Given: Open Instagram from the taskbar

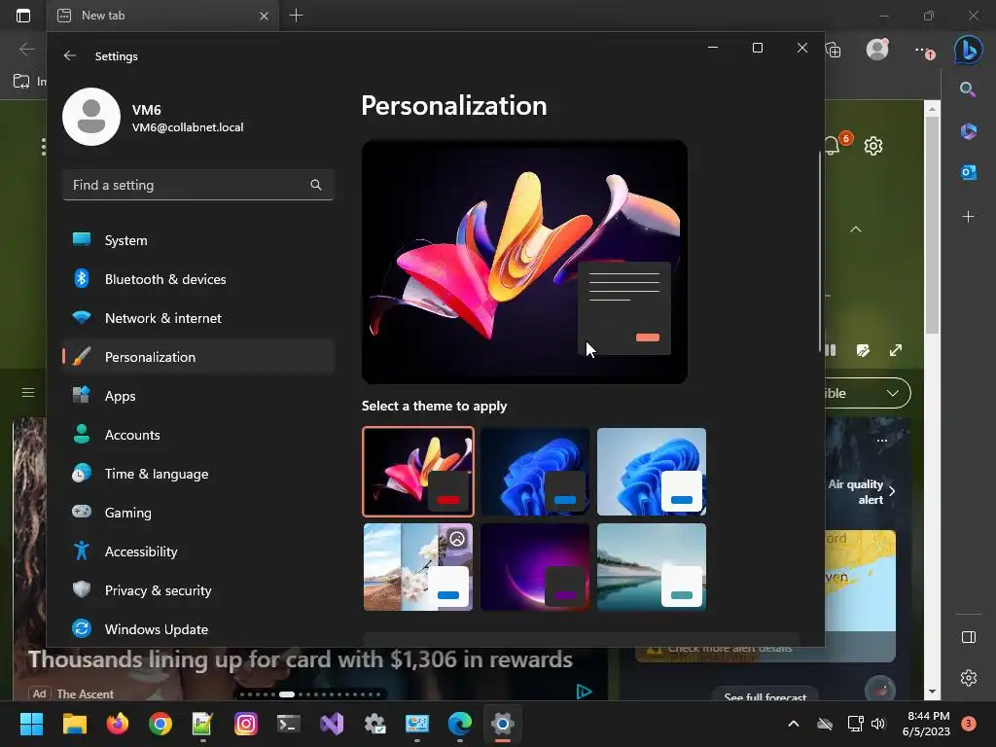Looking at the screenshot, I should 246,724.
